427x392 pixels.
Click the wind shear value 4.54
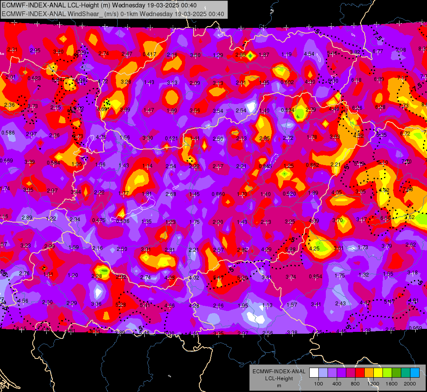pyautogui.click(x=309, y=54)
